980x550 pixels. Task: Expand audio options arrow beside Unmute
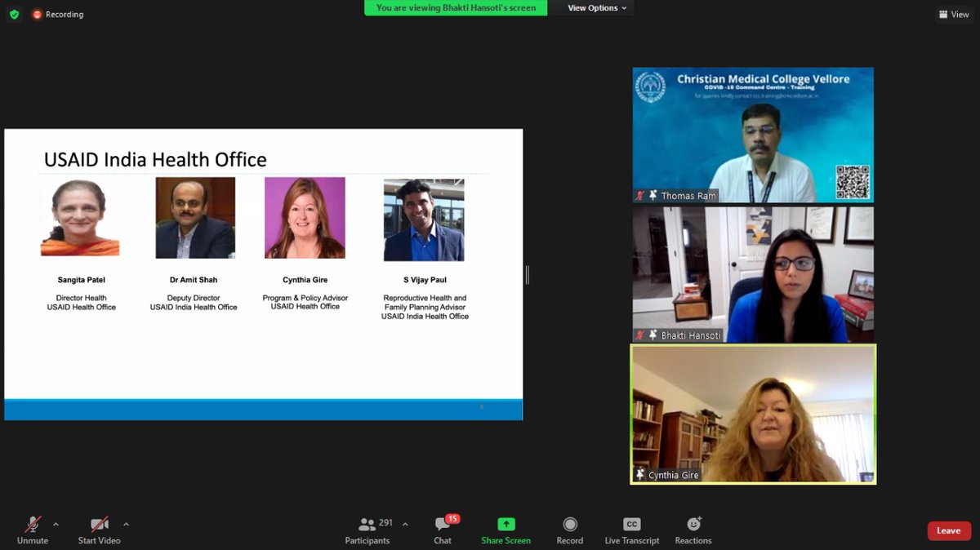56,524
